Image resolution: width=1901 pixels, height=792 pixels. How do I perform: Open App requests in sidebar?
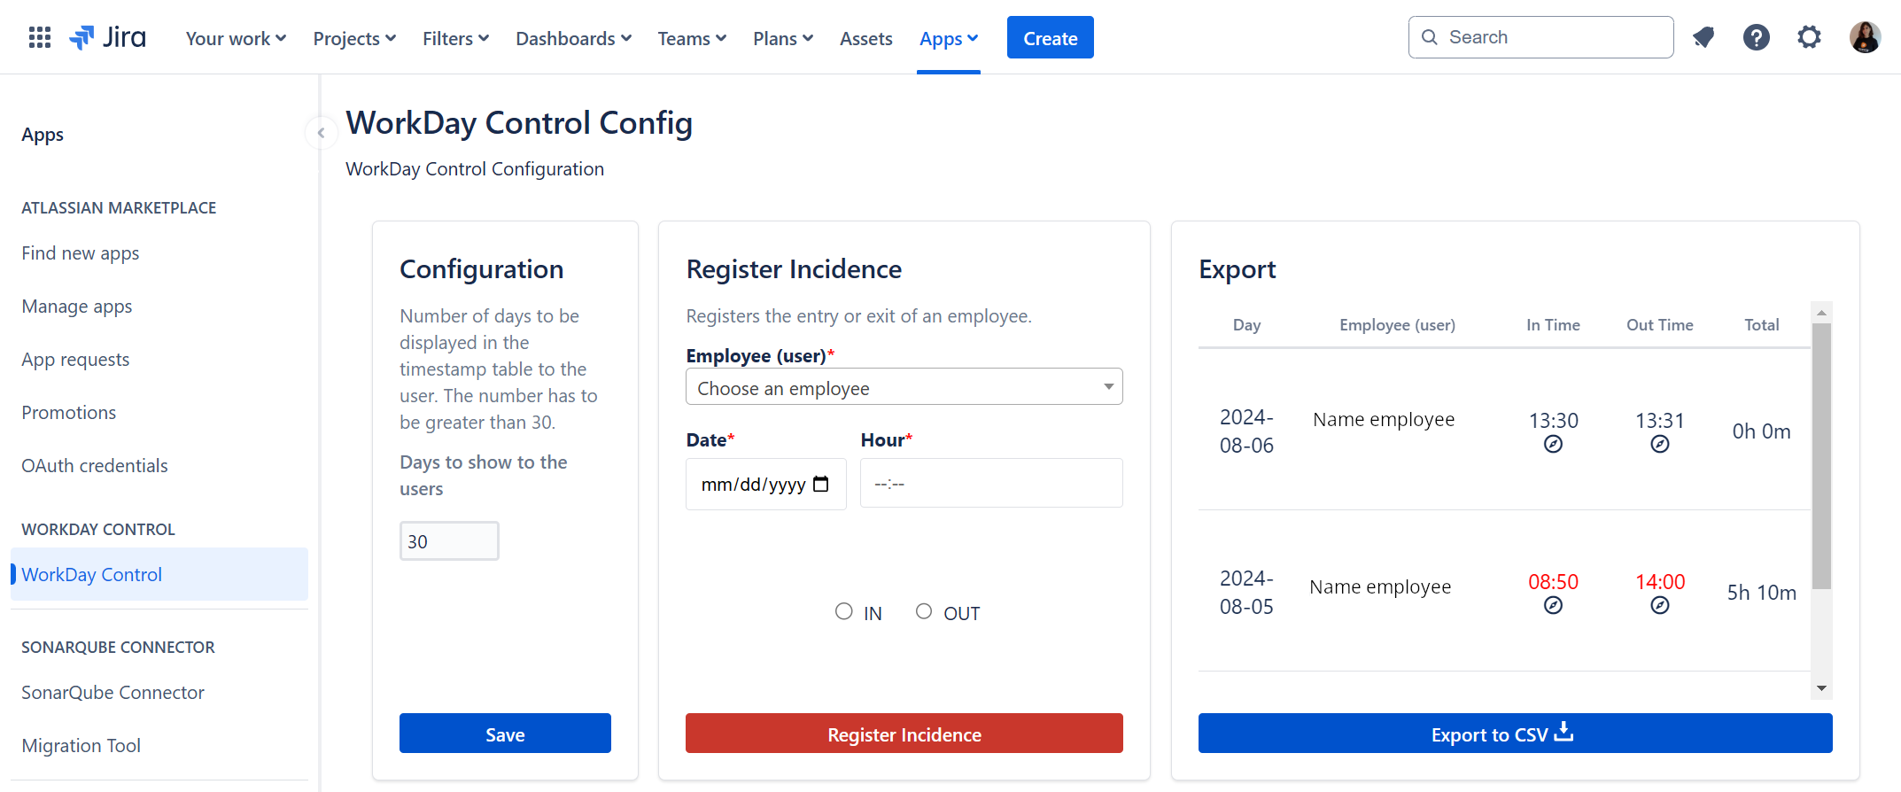point(75,360)
